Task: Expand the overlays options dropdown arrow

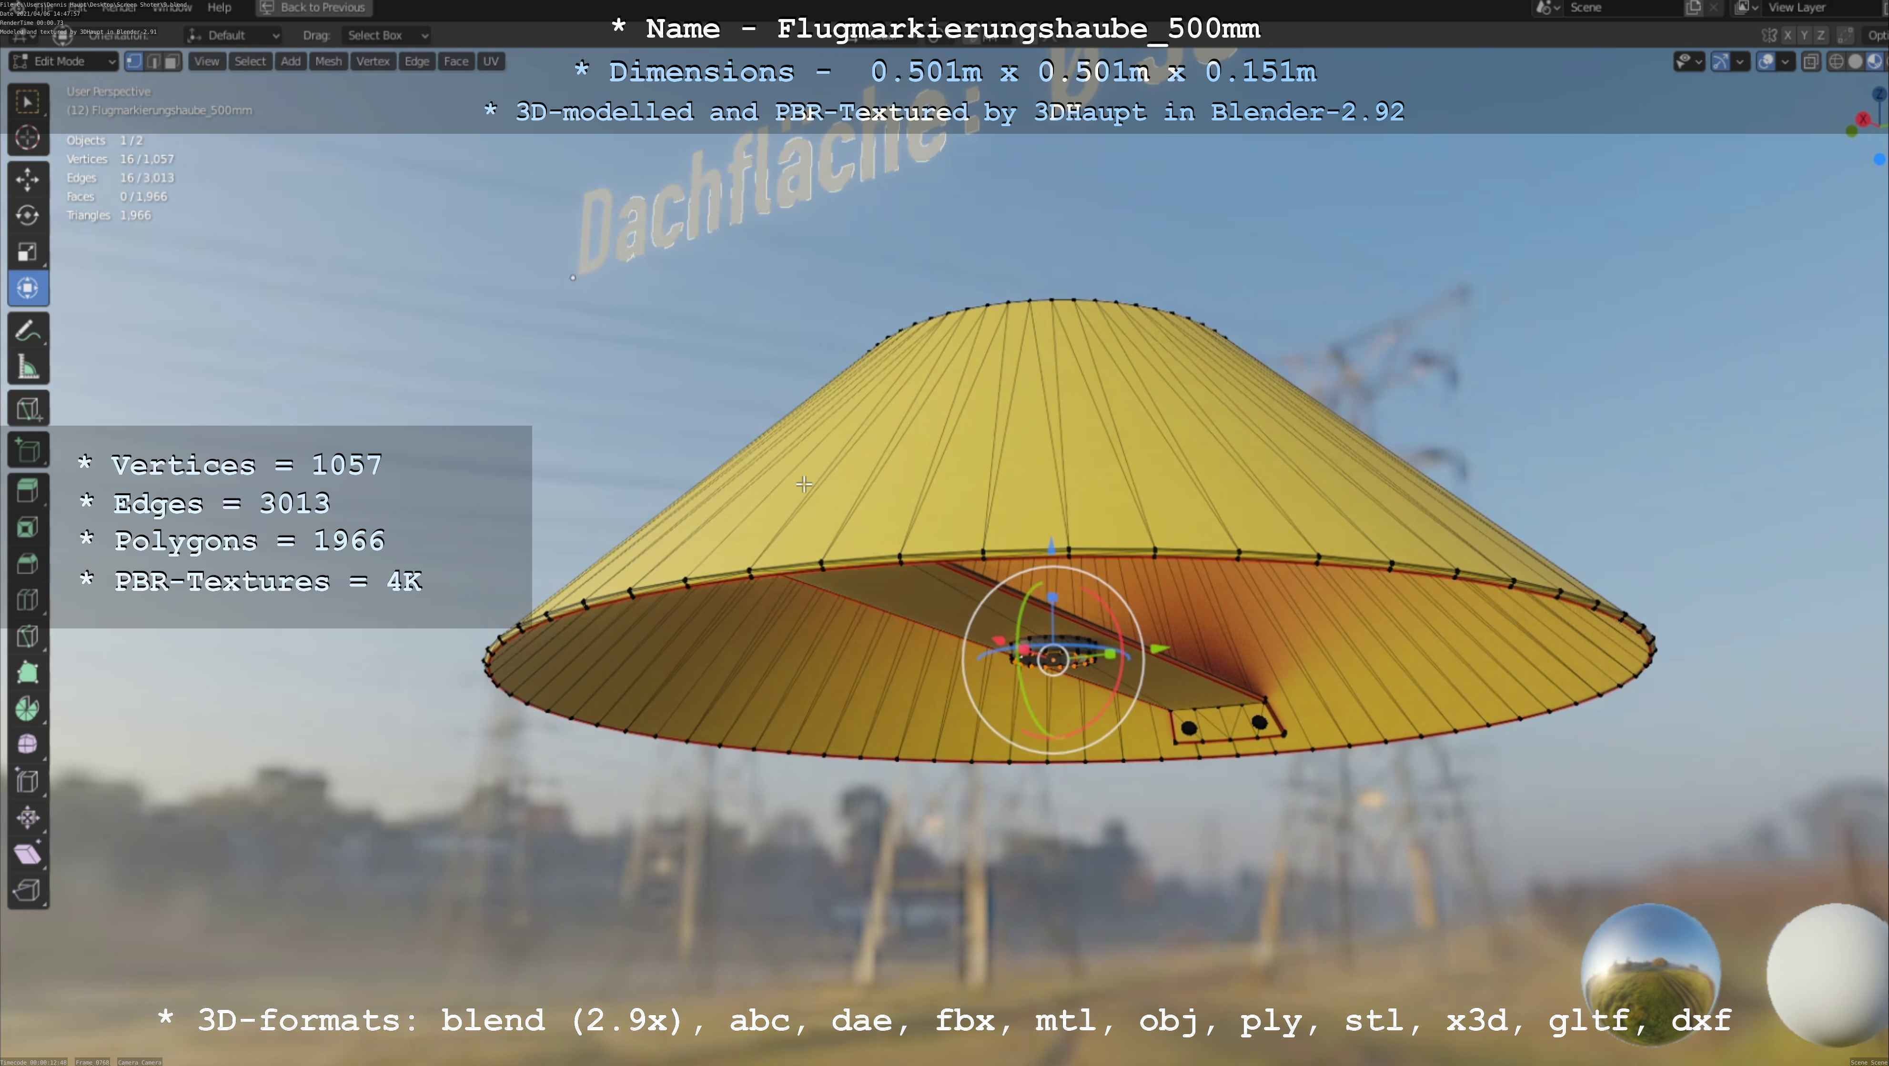Action: (1785, 61)
